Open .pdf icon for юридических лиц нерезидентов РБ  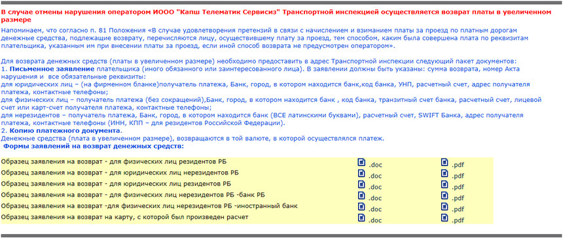pos(445,173)
